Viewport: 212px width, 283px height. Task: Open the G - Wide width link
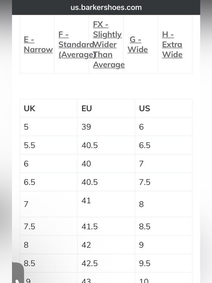pyautogui.click(x=138, y=44)
